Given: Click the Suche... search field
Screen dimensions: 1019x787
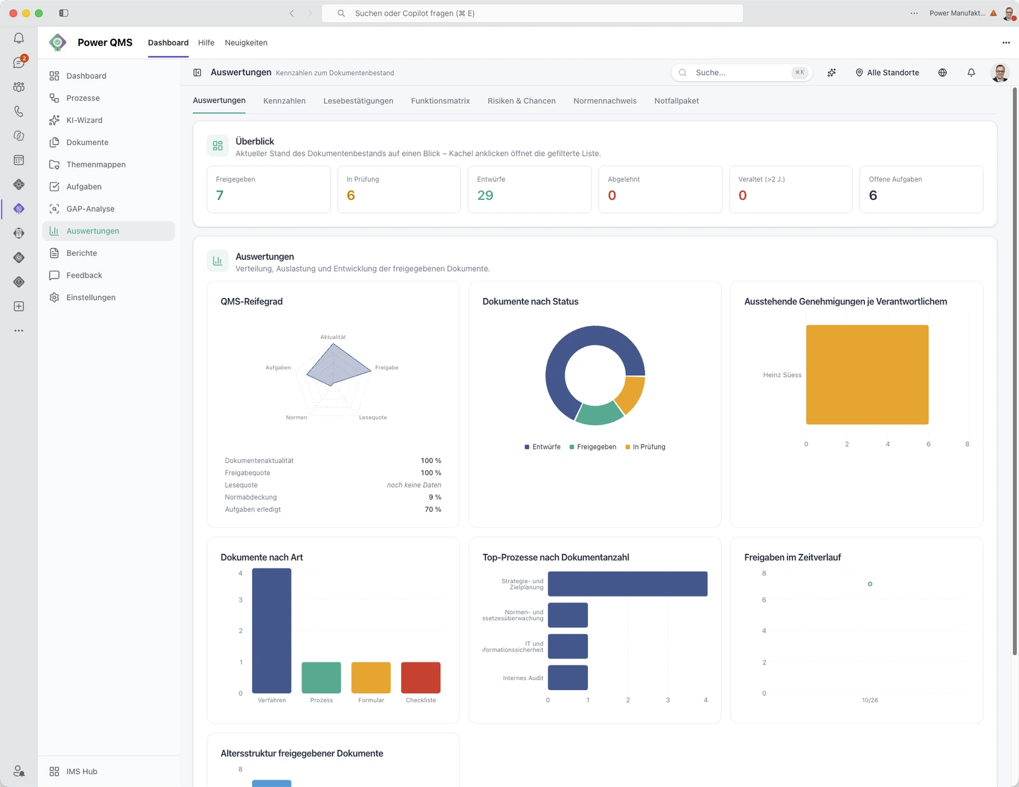Looking at the screenshot, I should [741, 73].
